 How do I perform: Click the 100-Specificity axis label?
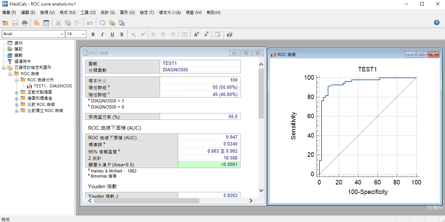[x=368, y=192]
